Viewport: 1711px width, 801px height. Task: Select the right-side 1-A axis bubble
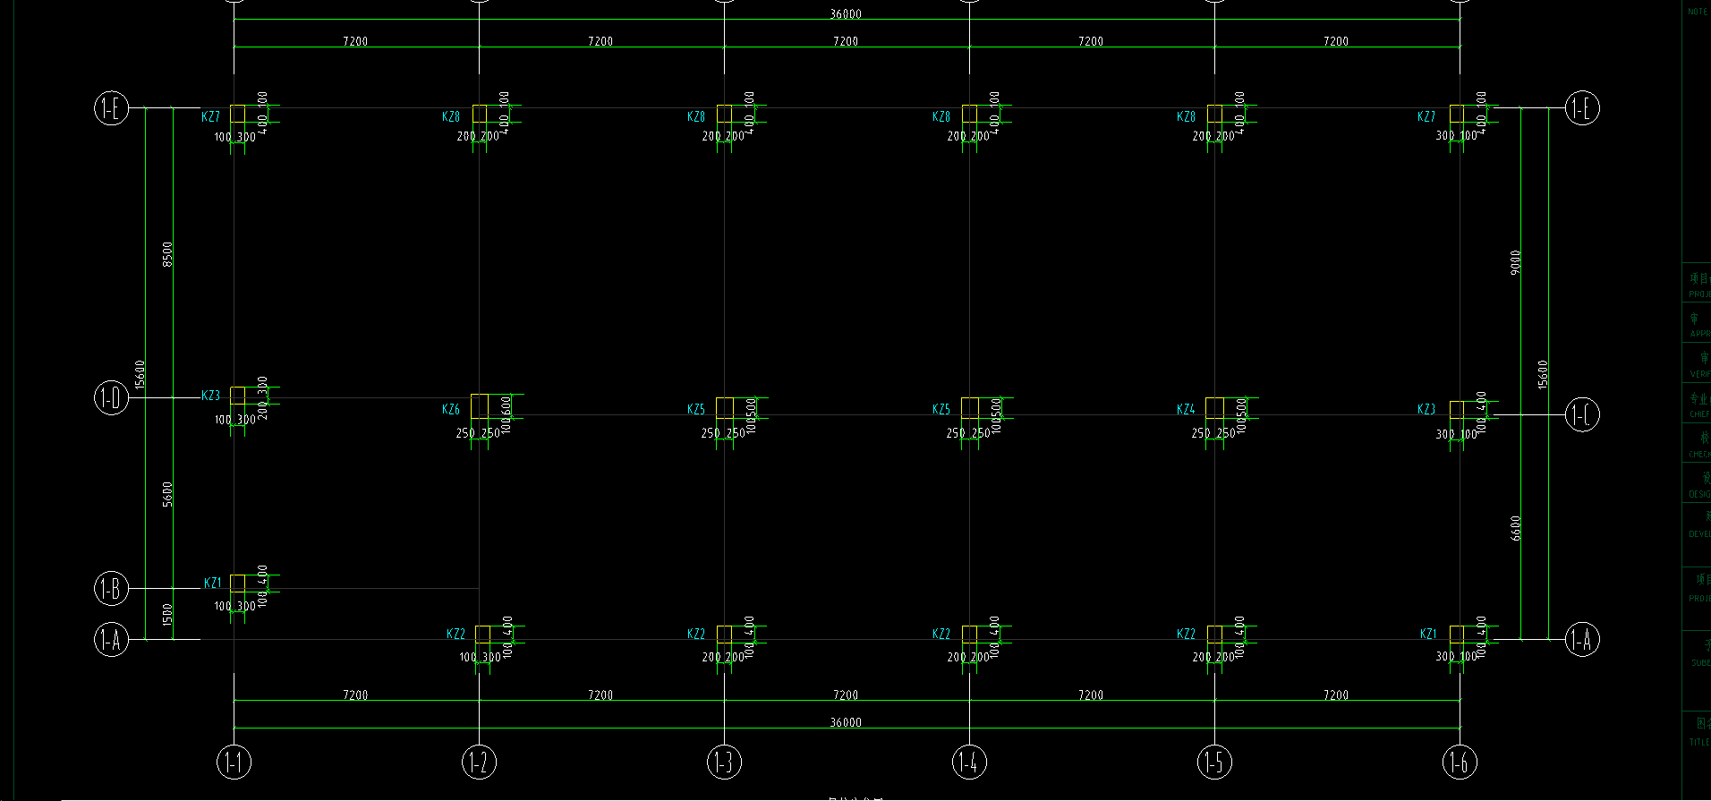tap(1582, 639)
